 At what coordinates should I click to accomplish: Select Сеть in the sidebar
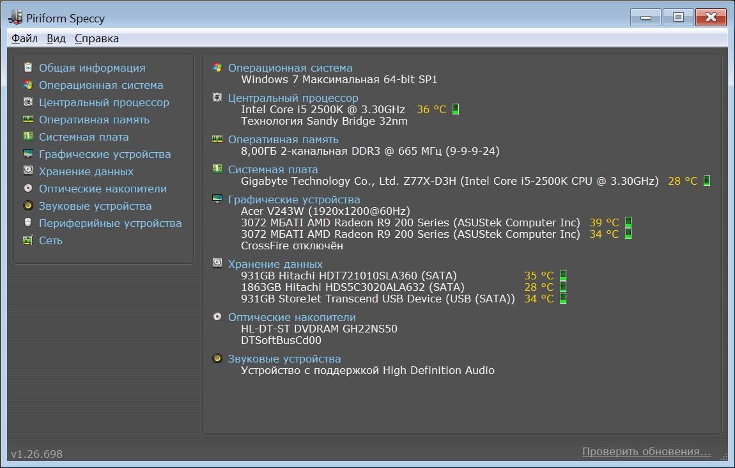pos(50,240)
